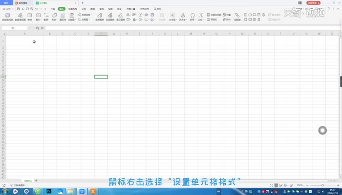Click the Print icon in quick toolbar
The width and height of the screenshot is (342, 195).
(27, 9)
